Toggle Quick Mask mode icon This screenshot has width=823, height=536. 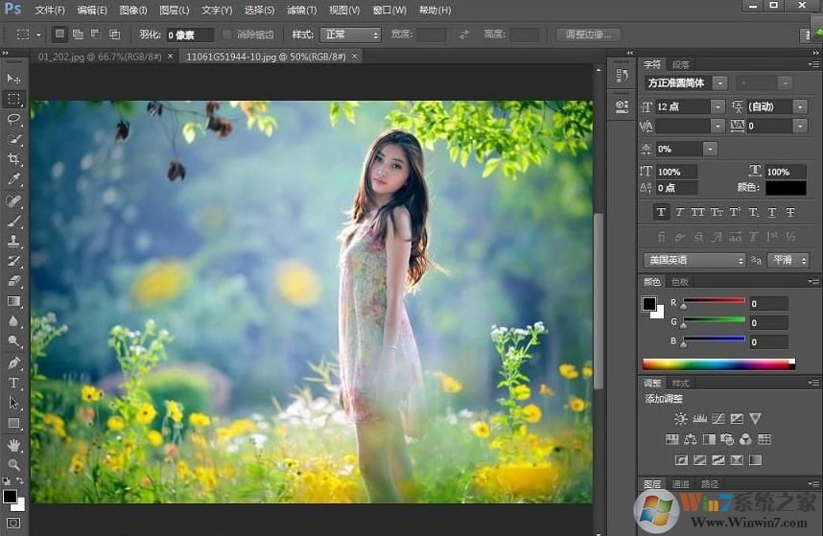pos(13,523)
